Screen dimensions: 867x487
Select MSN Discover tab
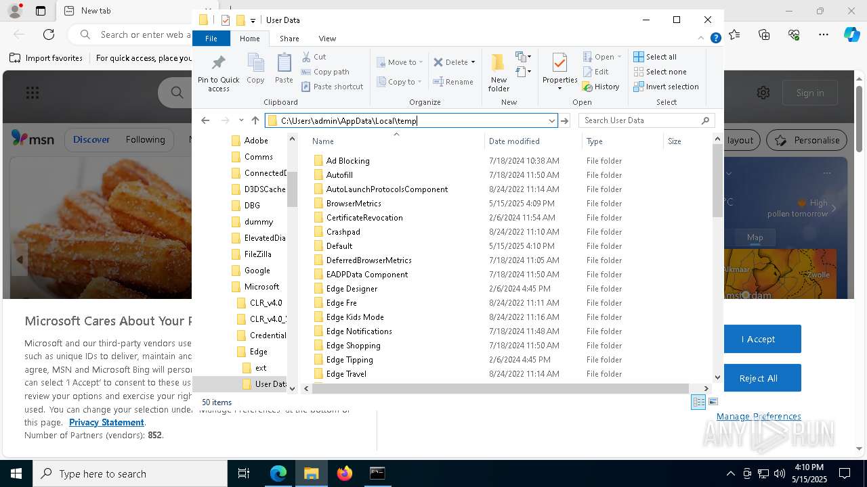[91, 139]
